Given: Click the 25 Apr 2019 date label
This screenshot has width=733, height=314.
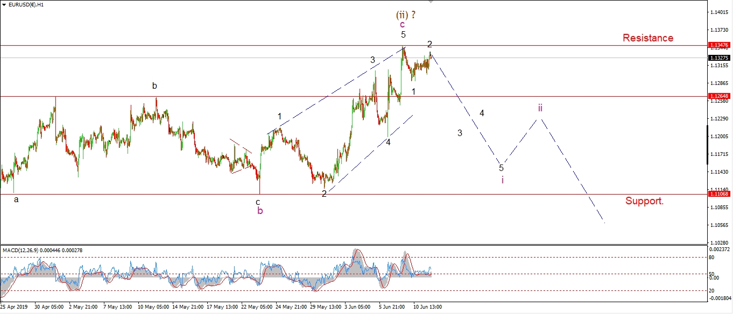Looking at the screenshot, I should pos(13,307).
